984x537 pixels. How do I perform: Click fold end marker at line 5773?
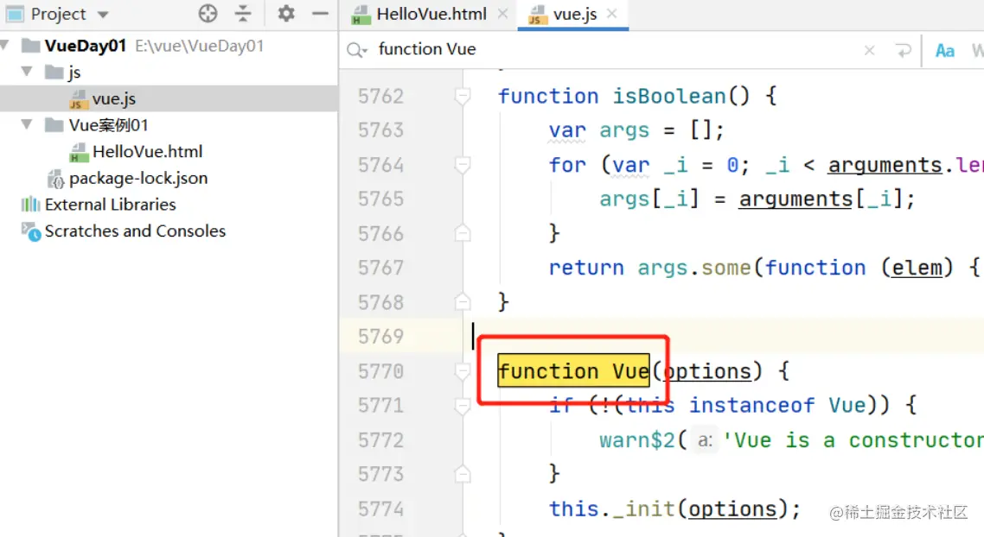tap(463, 474)
